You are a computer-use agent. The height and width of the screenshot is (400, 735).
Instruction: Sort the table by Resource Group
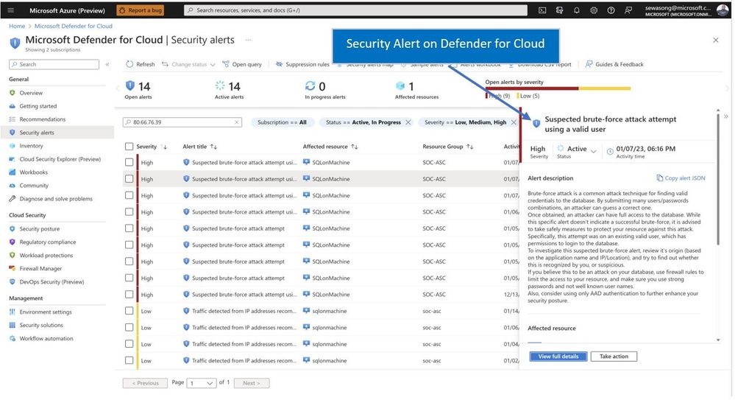click(447, 147)
